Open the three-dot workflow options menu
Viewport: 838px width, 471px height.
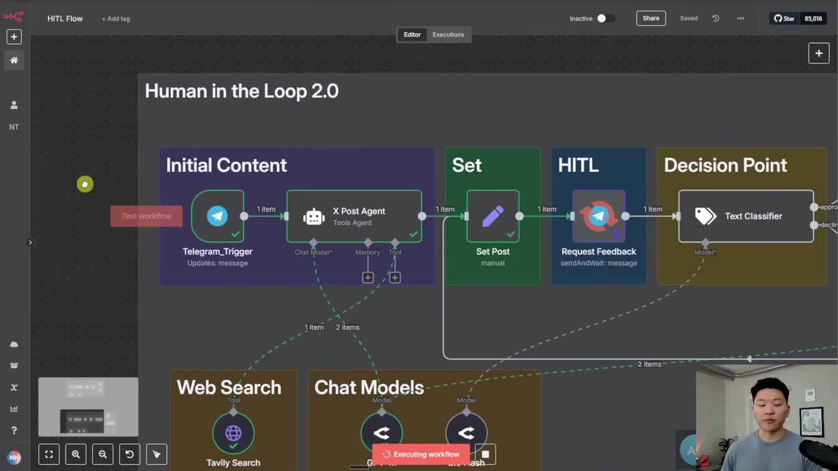point(741,19)
